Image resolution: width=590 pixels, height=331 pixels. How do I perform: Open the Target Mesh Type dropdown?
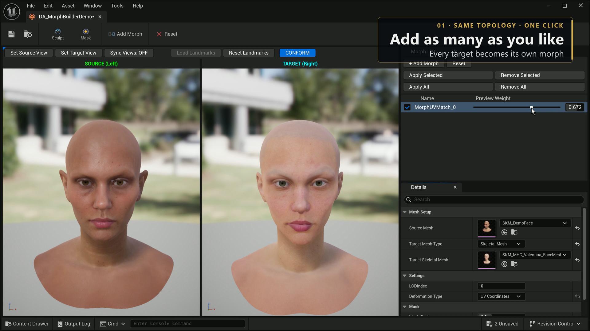point(501,244)
